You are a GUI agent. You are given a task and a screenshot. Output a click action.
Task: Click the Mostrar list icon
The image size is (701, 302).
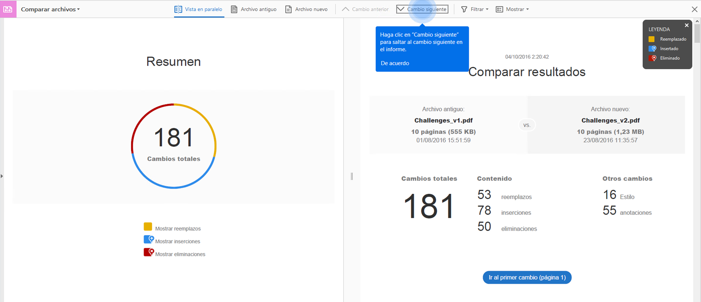tap(499, 9)
